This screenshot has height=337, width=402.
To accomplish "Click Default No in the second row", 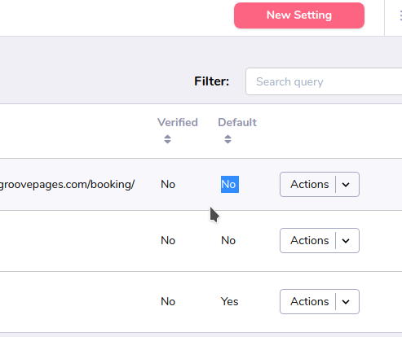I will 228,240.
